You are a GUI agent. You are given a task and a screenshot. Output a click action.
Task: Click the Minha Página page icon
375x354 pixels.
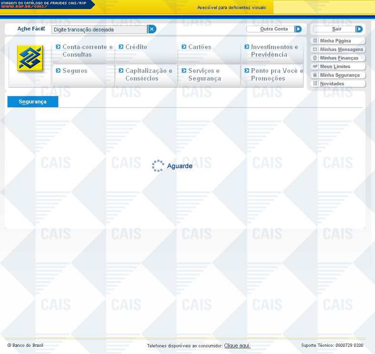[315, 41]
